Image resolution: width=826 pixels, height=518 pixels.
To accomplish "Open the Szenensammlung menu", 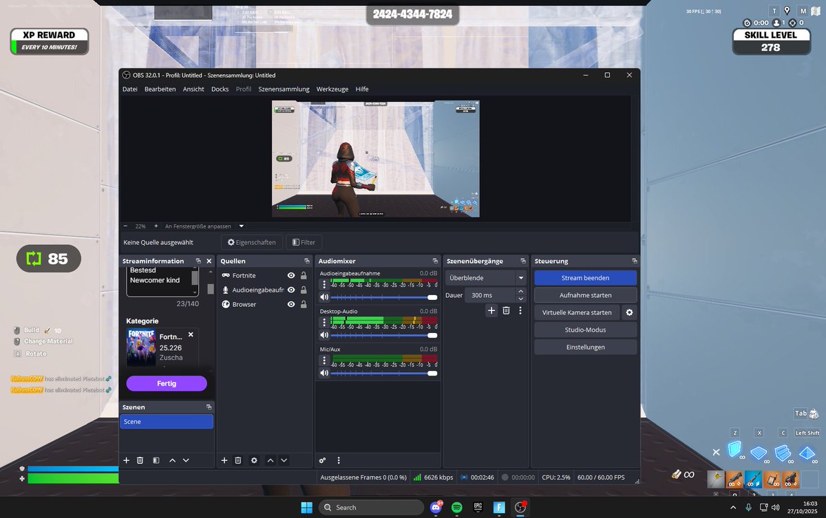I will click(284, 89).
